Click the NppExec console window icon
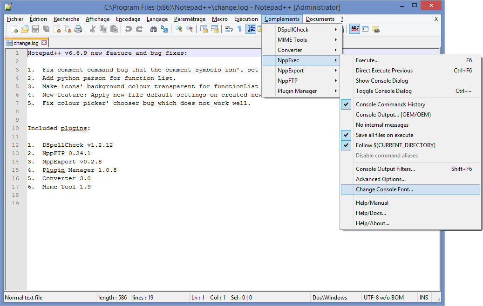Viewport: 483px width, 306px height. point(365,29)
